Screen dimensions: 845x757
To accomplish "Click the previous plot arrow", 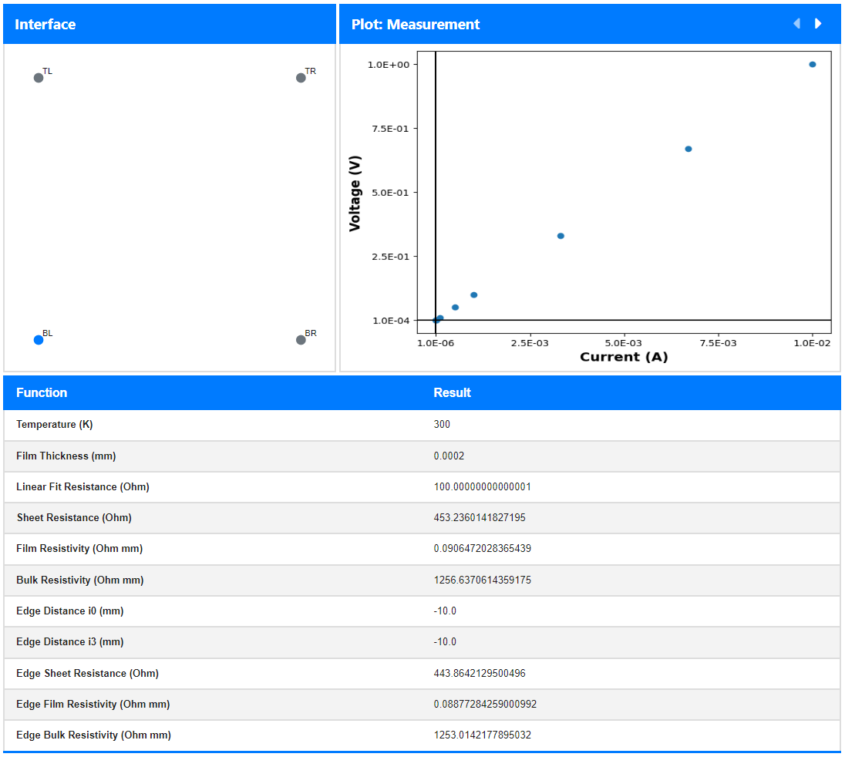I will tap(796, 24).
